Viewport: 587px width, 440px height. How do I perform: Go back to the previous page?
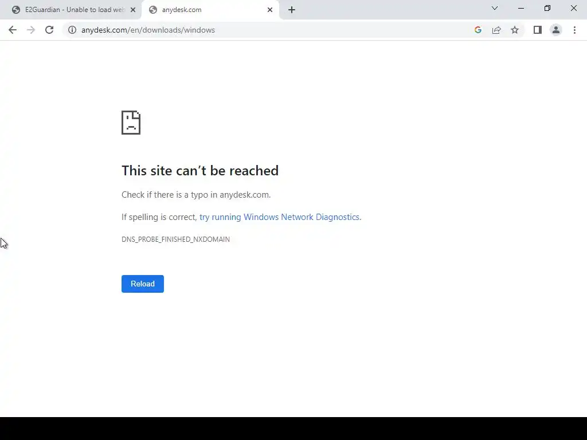(13, 30)
